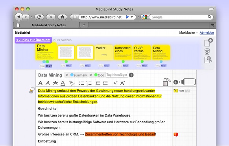Select the first Data Mining note card
The height and width of the screenshot is (146, 229).
coord(46,51)
